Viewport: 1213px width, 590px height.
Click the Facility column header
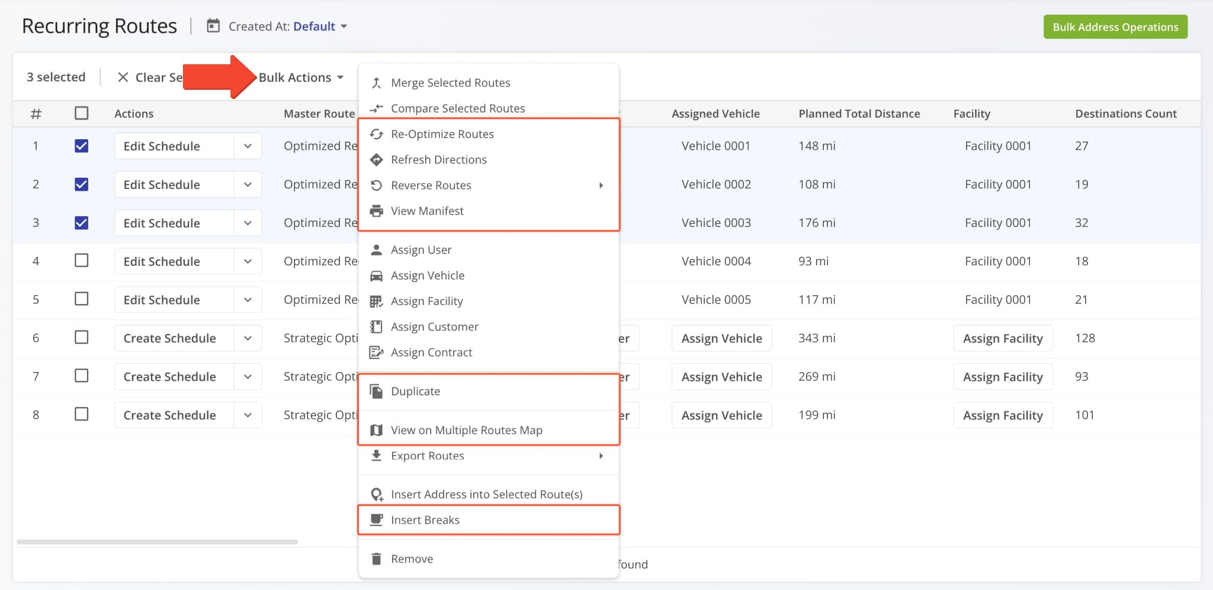(971, 113)
